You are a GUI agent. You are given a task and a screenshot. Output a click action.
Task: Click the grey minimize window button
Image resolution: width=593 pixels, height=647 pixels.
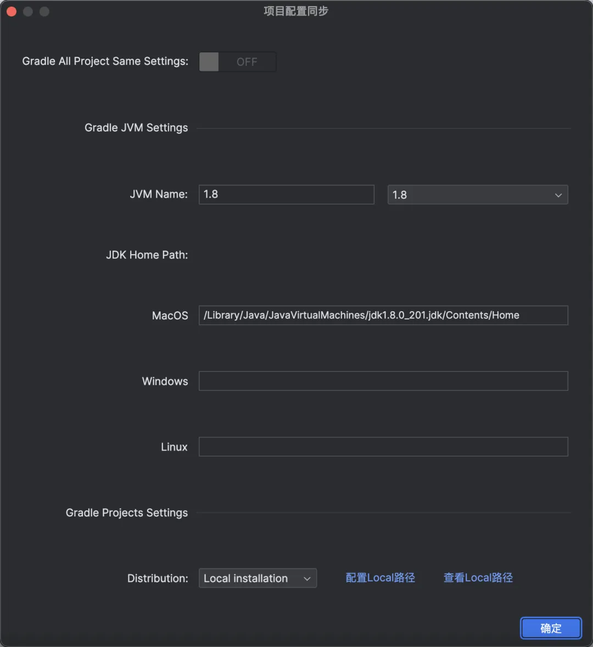pyautogui.click(x=28, y=12)
